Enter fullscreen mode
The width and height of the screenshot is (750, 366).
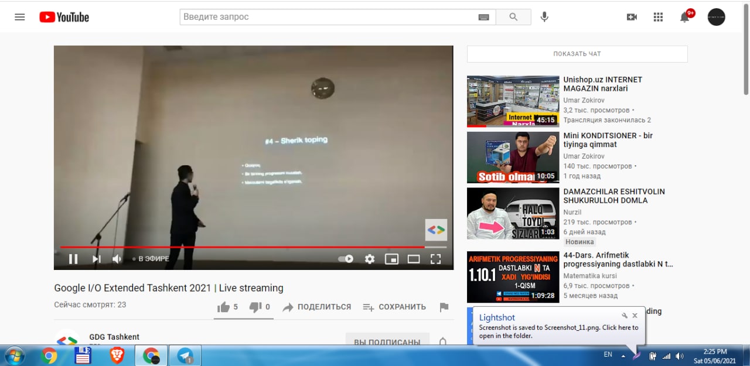point(435,259)
